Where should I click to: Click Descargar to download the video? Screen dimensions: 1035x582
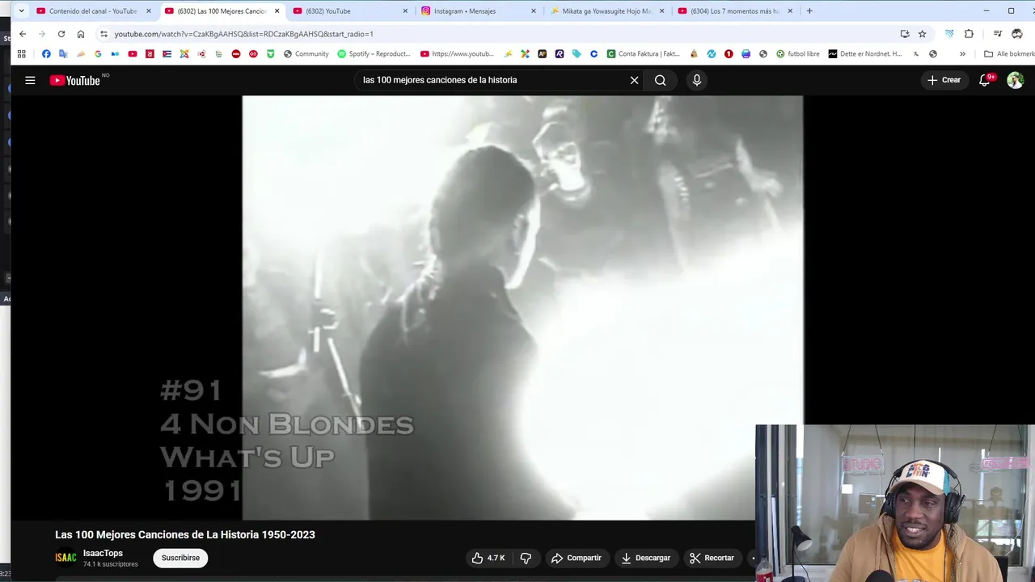point(645,558)
